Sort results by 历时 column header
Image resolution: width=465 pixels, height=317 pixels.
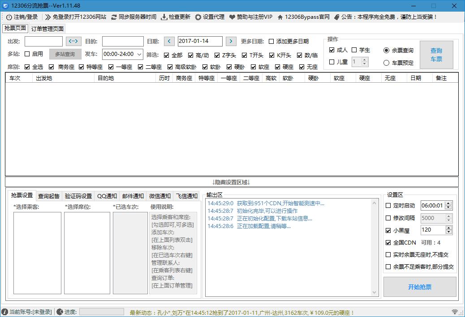click(164, 78)
